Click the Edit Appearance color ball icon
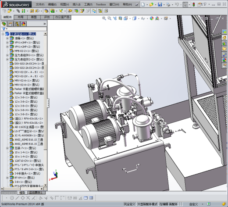This screenshot has height=207, width=228. [152, 18]
